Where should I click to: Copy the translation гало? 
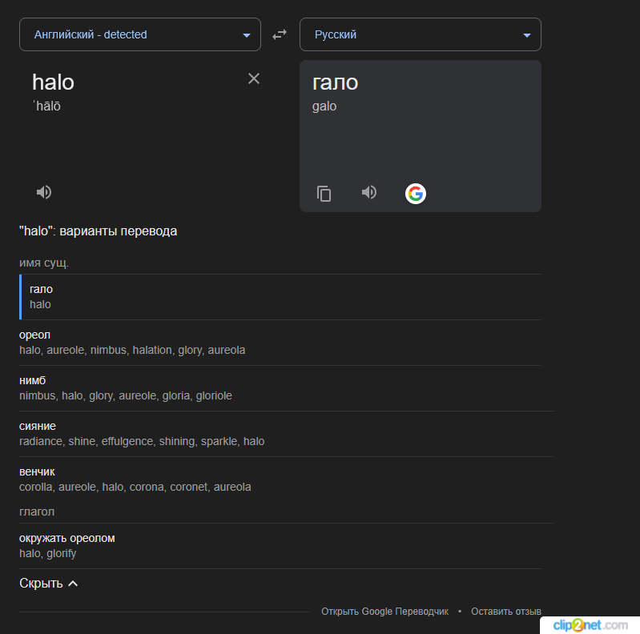(324, 194)
